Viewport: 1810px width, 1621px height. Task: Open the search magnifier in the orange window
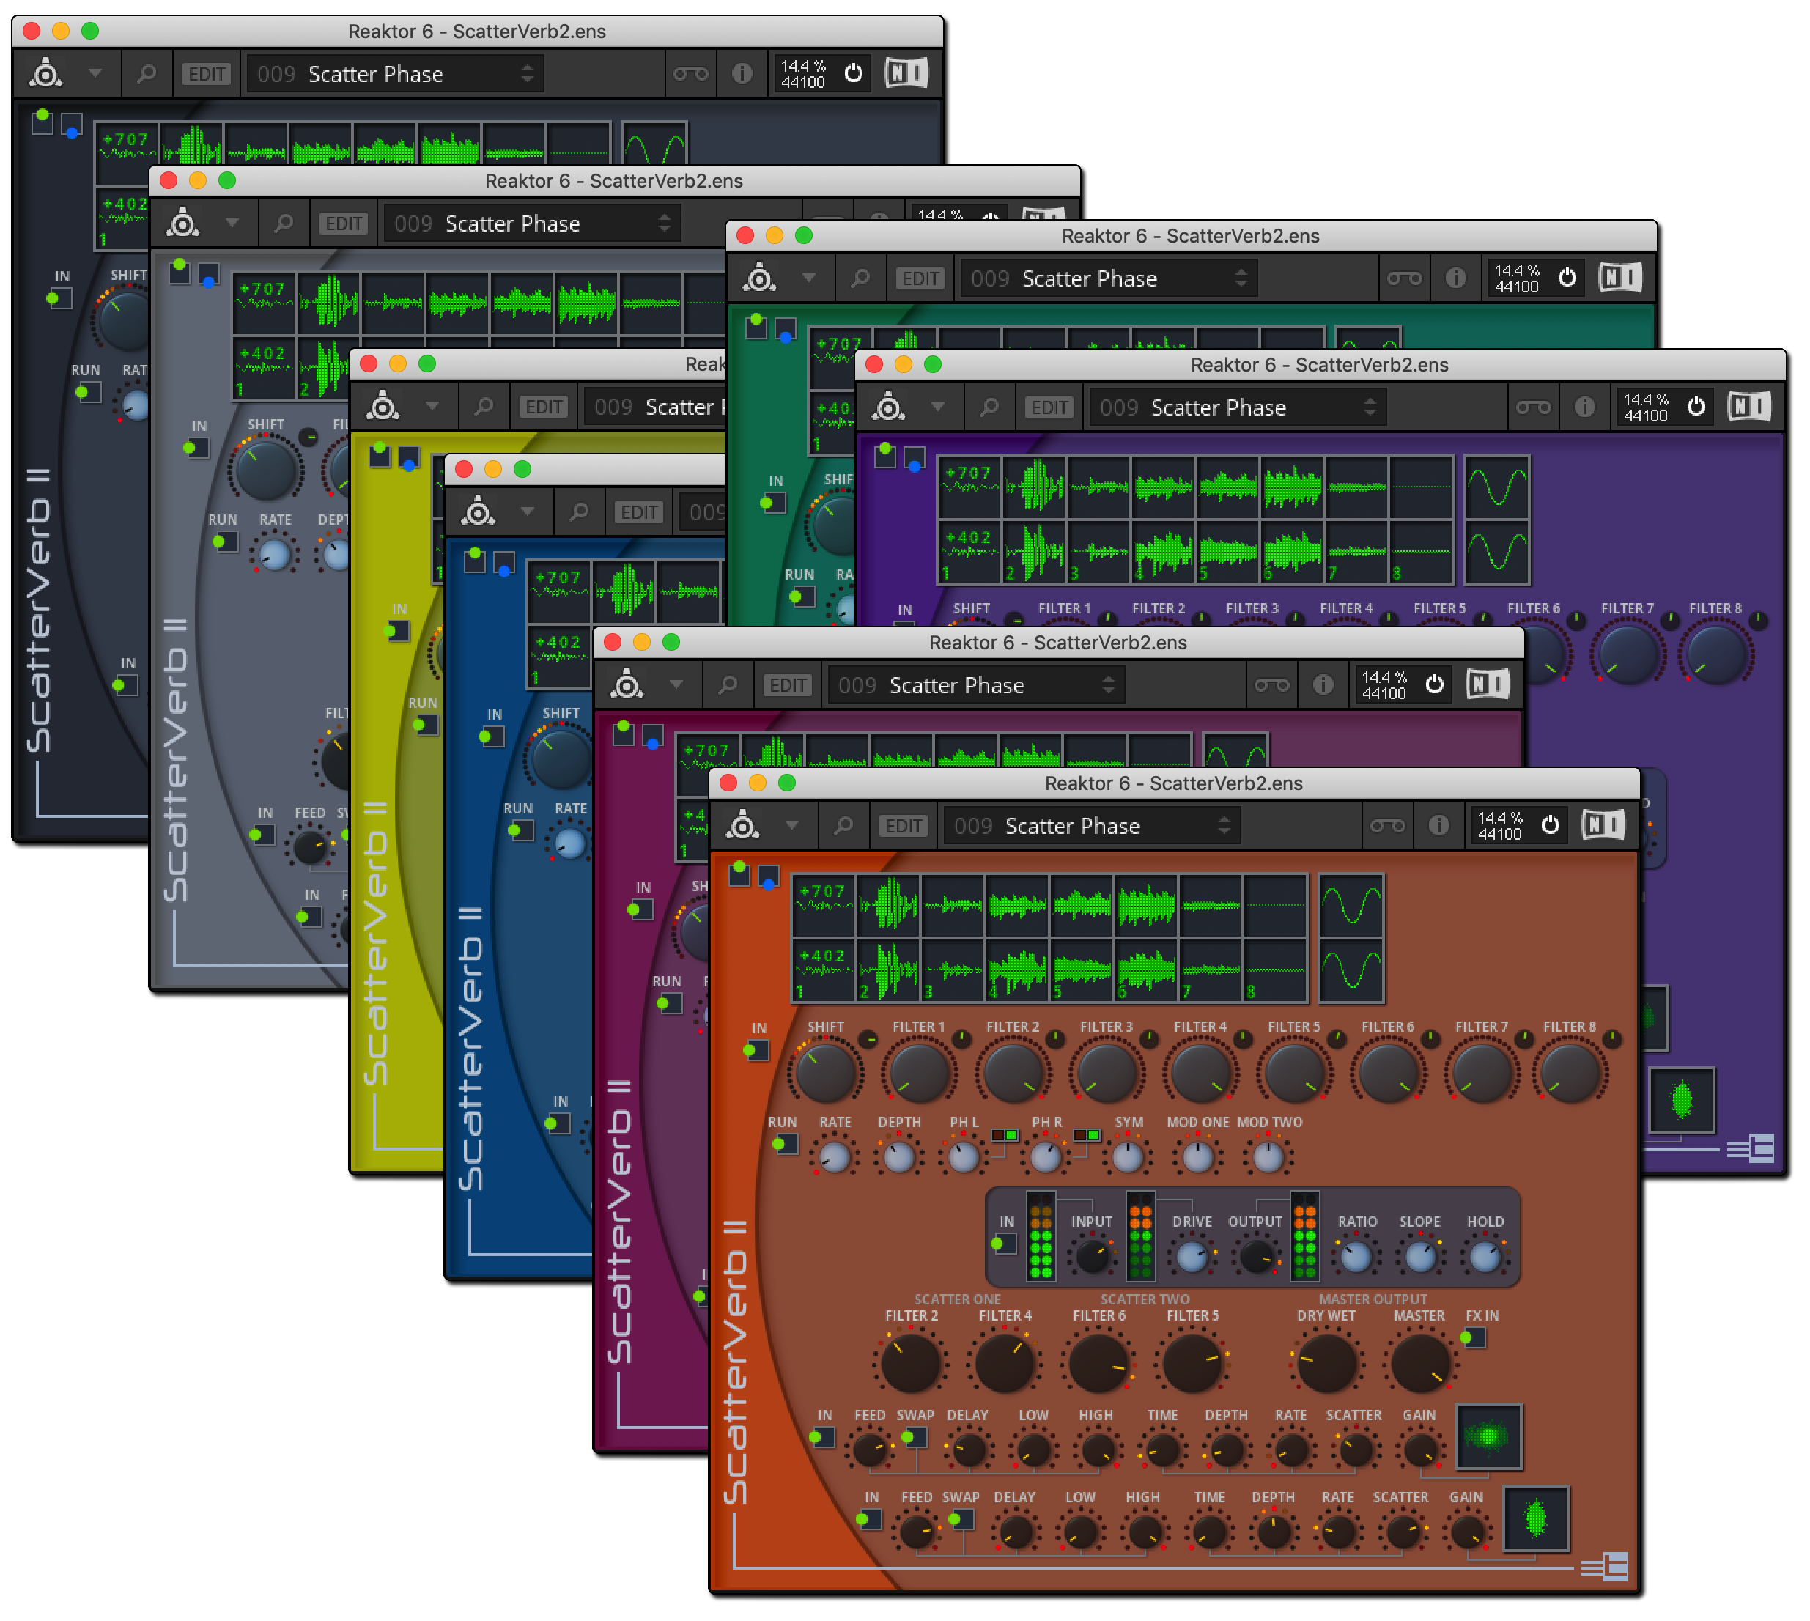pos(844,826)
